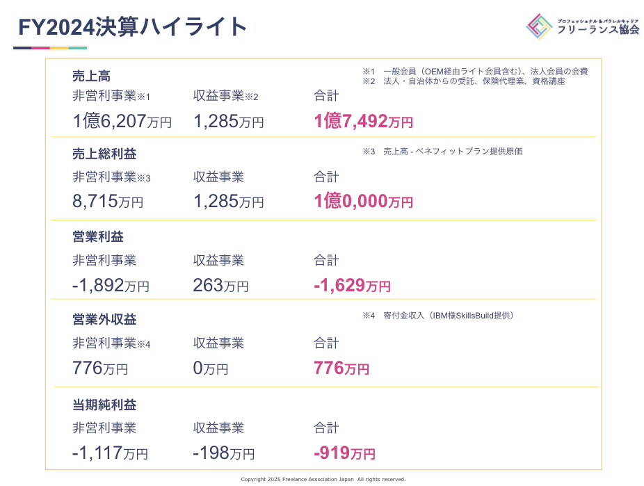Click the 営業利益 section heading

[97, 237]
